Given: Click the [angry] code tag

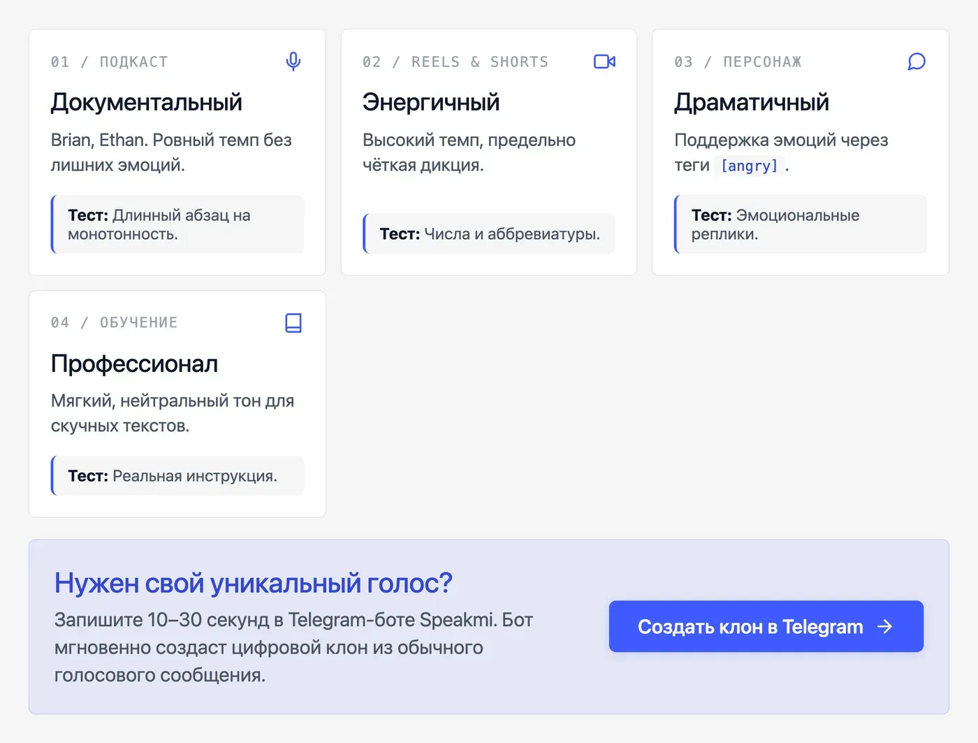Looking at the screenshot, I should point(749,166).
